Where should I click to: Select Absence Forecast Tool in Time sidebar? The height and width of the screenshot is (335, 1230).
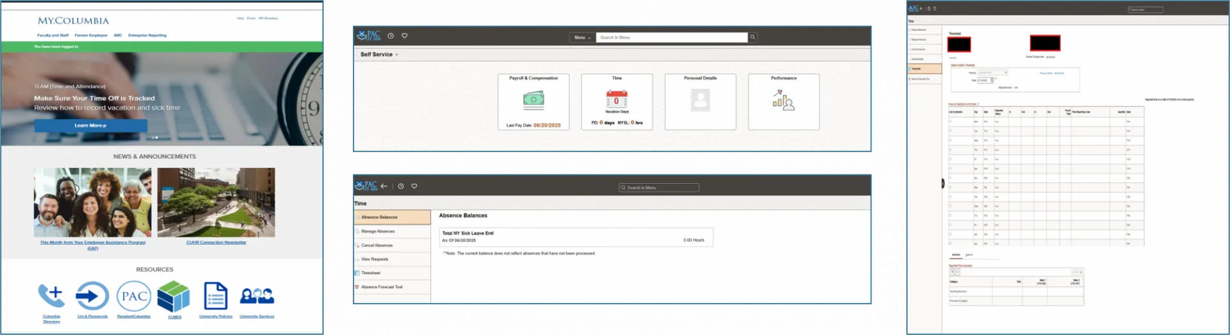click(x=392, y=287)
